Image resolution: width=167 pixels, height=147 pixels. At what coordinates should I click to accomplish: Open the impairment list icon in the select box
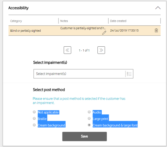pyautogui.click(x=129, y=74)
